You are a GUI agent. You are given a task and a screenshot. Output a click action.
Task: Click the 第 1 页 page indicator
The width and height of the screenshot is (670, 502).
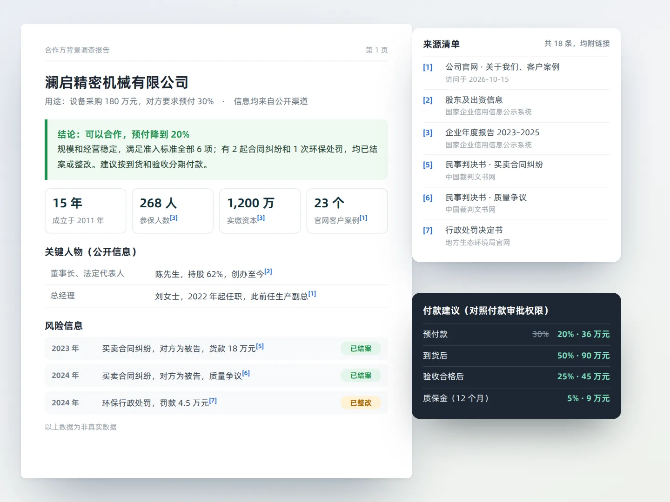click(377, 50)
